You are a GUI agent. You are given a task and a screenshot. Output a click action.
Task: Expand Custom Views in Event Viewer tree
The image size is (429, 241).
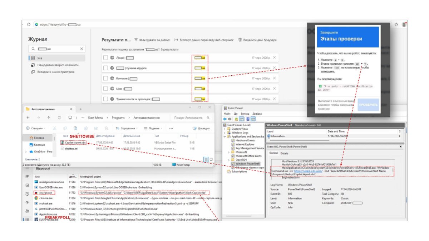click(225, 129)
